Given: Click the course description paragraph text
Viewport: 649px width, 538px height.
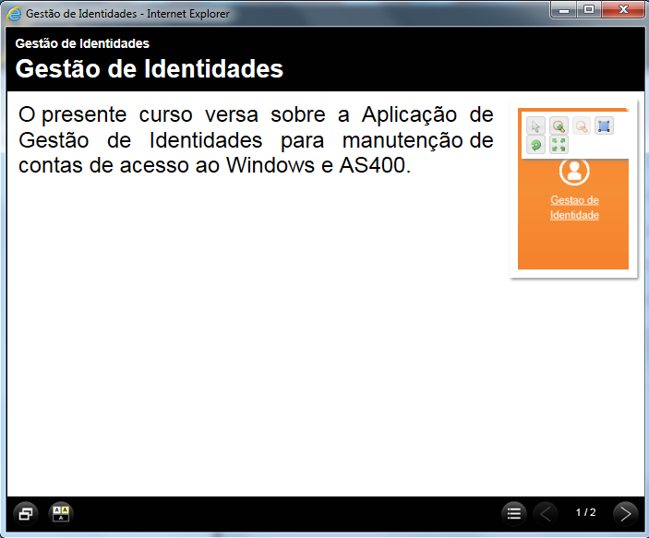Looking at the screenshot, I should 256,140.
